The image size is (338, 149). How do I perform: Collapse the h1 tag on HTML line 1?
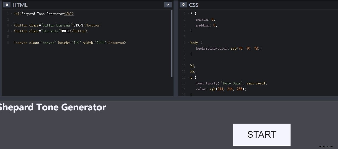click(x=12, y=14)
